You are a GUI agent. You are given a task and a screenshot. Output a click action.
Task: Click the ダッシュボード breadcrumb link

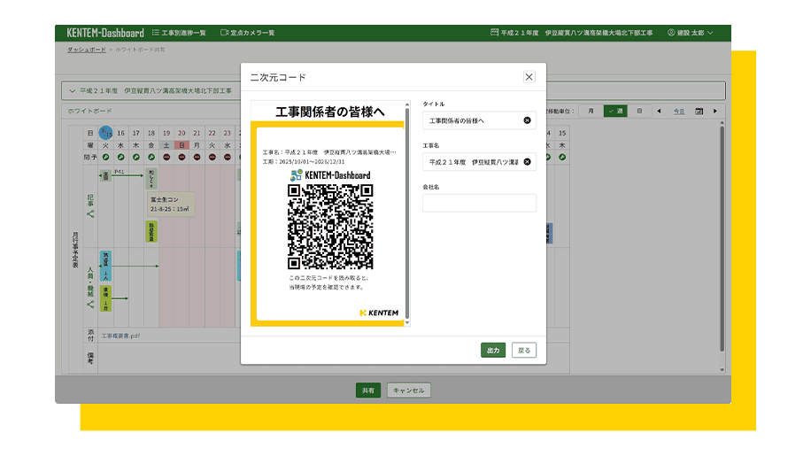[x=87, y=50]
